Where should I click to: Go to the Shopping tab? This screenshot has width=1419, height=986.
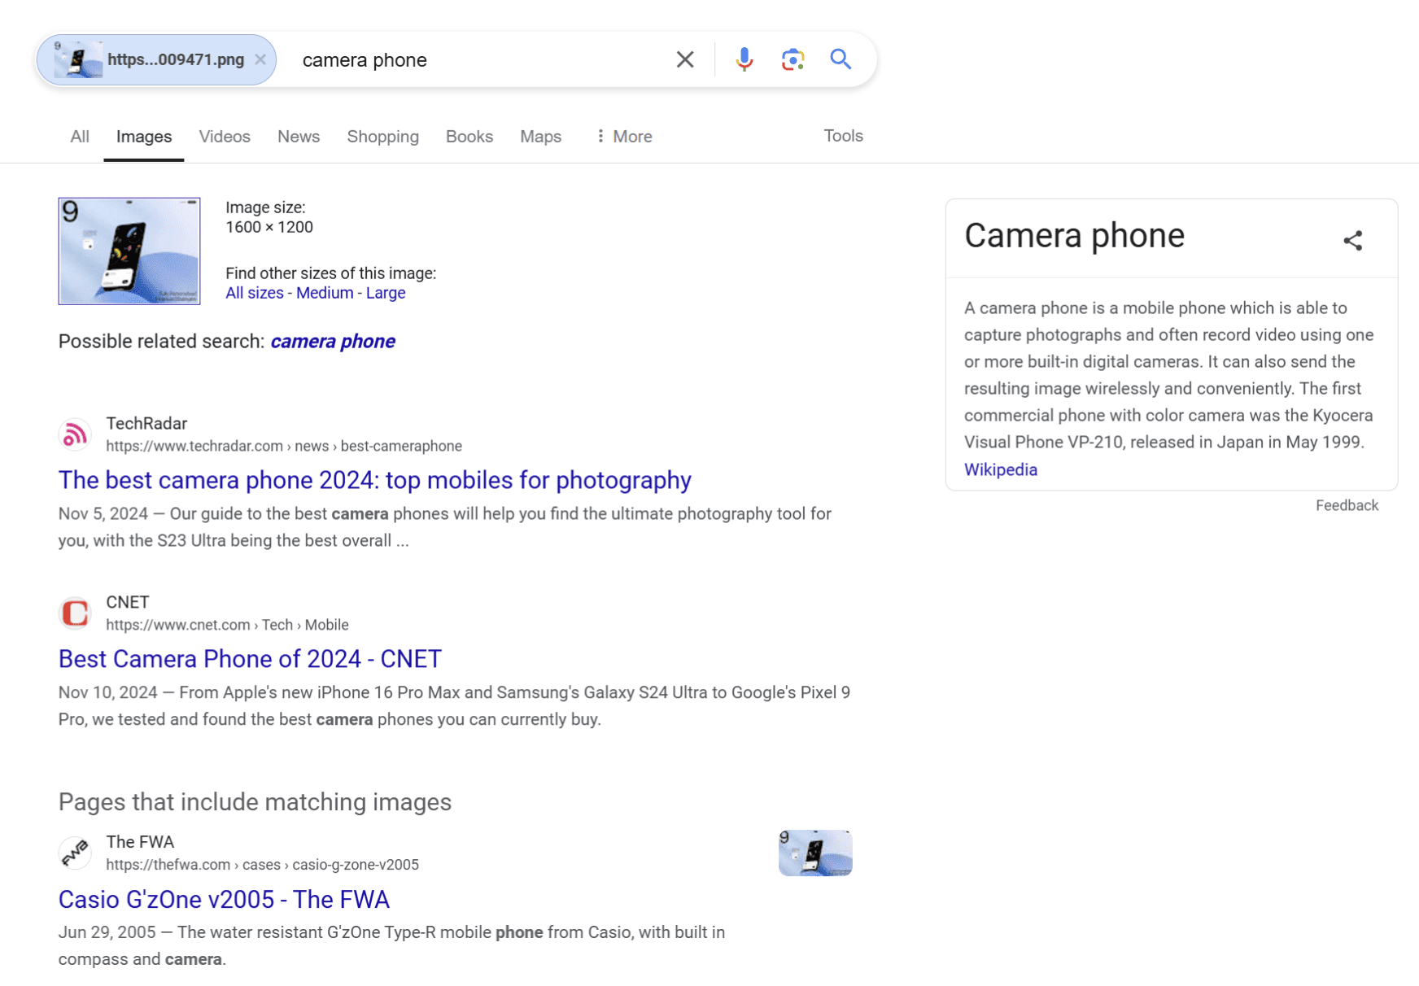click(383, 137)
